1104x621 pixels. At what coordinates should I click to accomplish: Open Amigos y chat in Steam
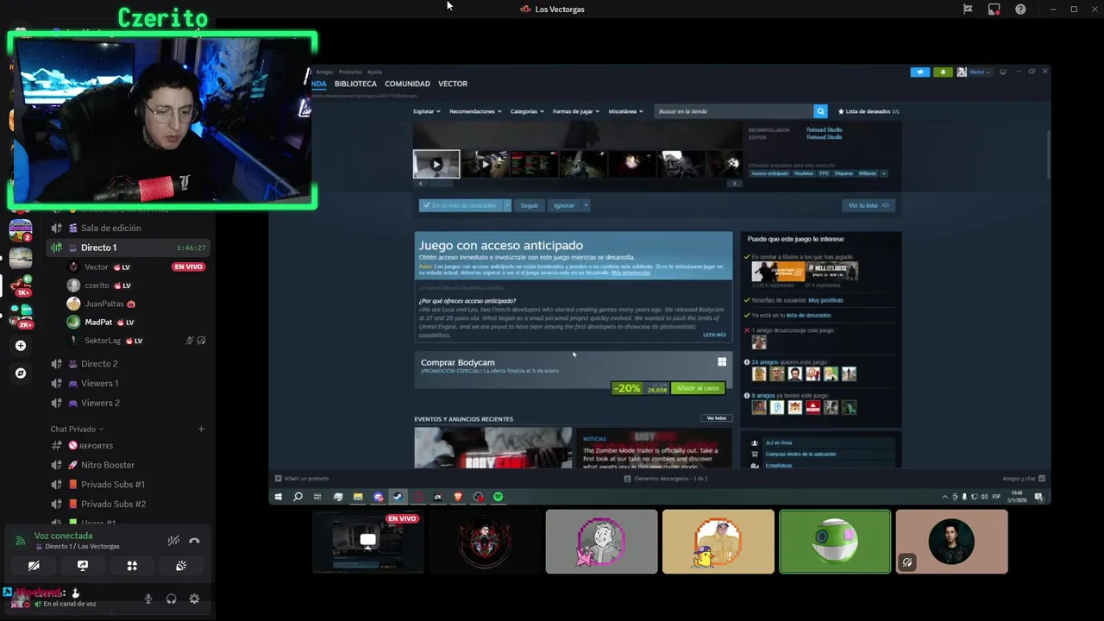1024,478
